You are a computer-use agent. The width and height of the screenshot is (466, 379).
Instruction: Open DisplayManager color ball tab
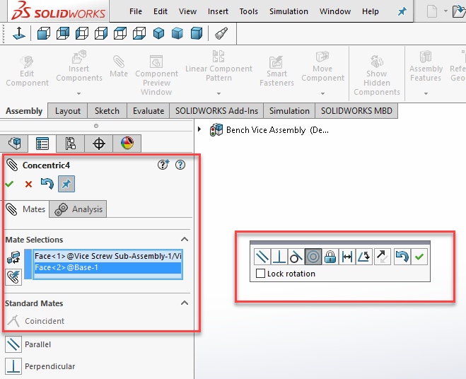(x=127, y=144)
